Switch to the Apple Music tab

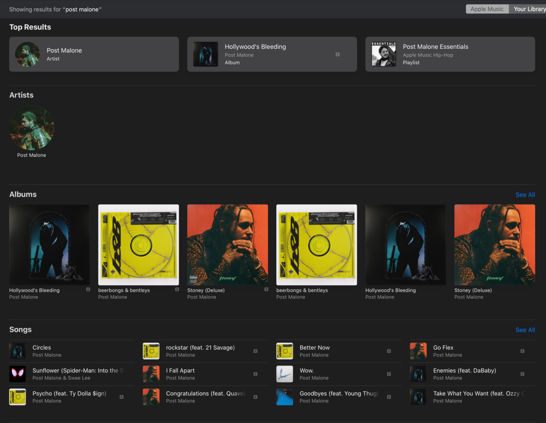(487, 9)
